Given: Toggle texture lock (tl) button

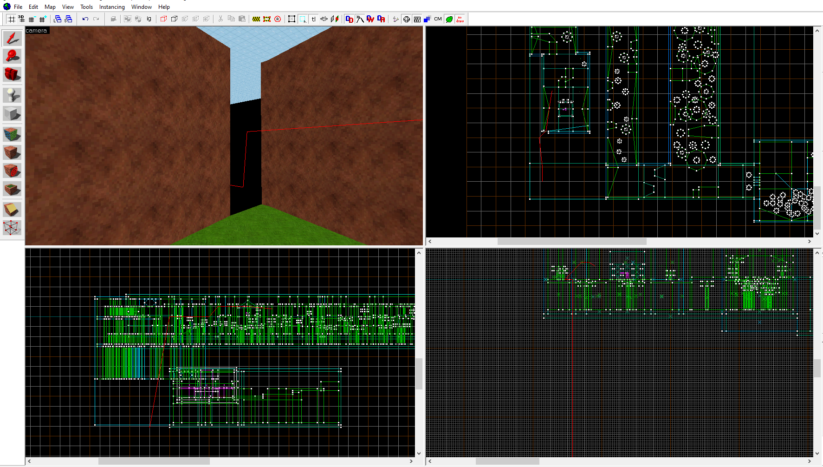Looking at the screenshot, I should [313, 19].
